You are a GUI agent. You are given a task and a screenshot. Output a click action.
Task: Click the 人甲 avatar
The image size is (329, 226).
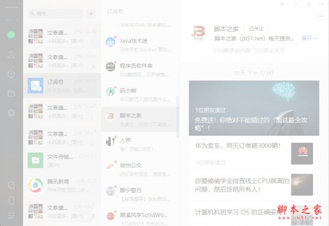tap(110, 141)
